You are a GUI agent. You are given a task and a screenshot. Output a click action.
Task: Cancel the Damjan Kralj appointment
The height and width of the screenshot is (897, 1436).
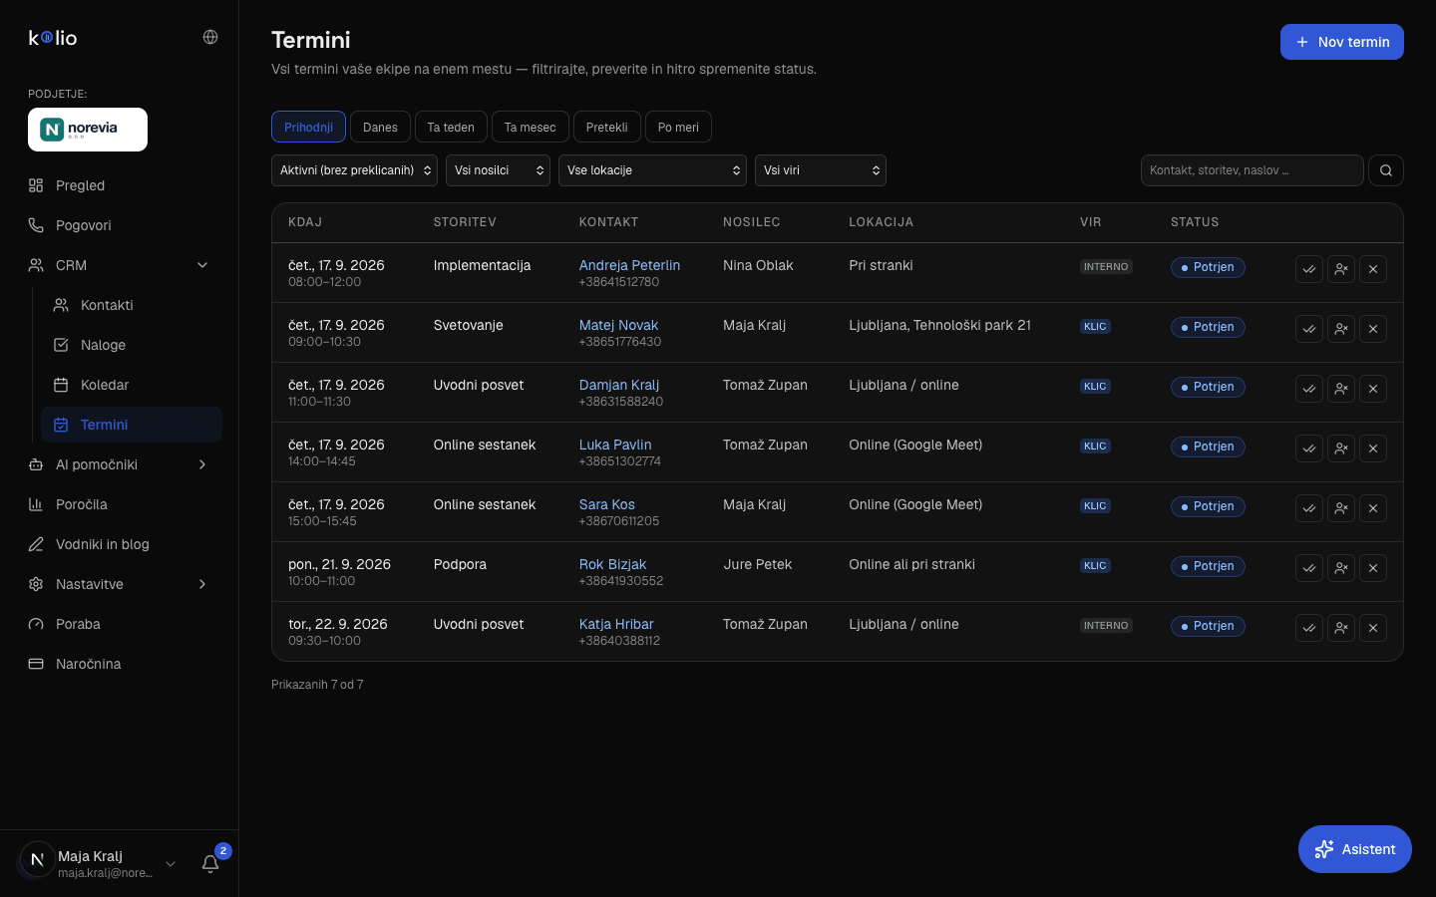click(x=1373, y=389)
